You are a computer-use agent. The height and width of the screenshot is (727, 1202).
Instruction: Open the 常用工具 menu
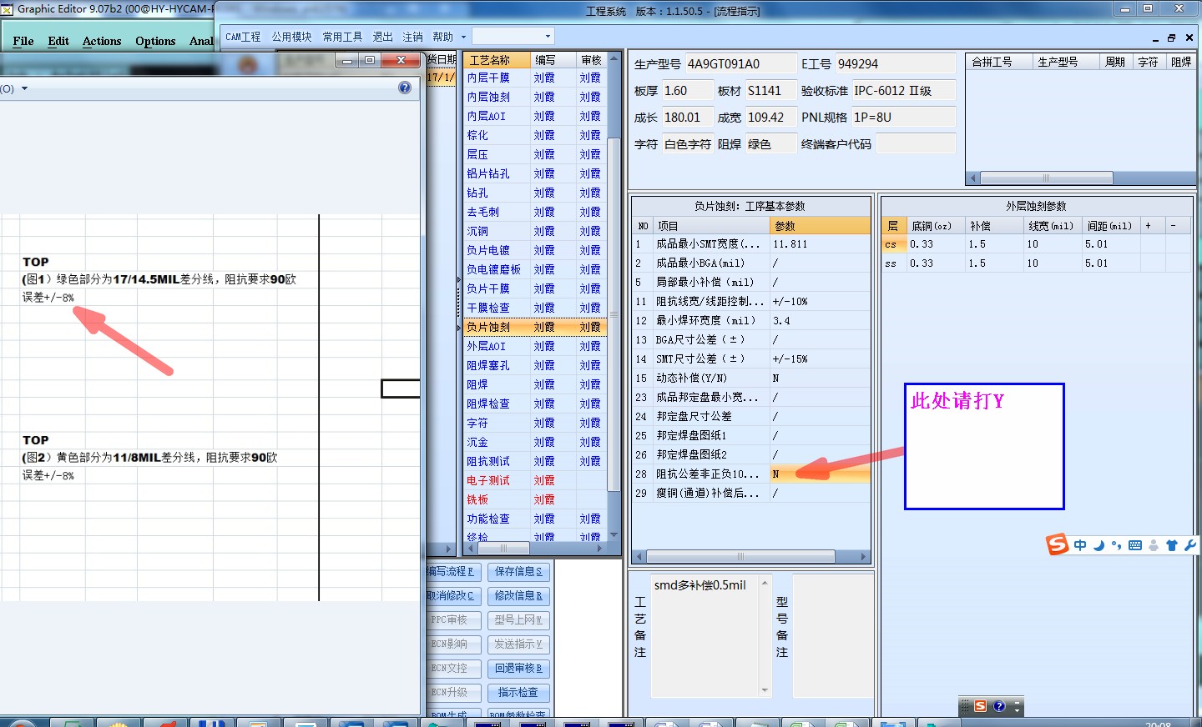pyautogui.click(x=342, y=37)
